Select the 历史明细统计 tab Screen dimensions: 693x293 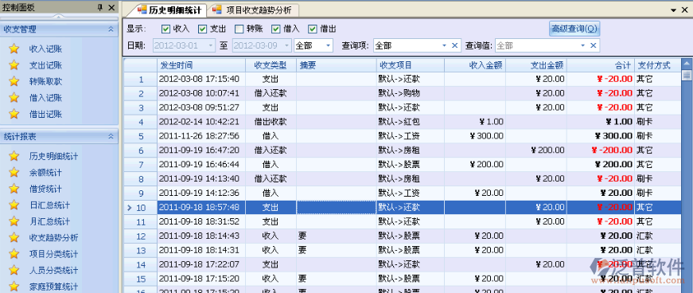[x=169, y=10]
